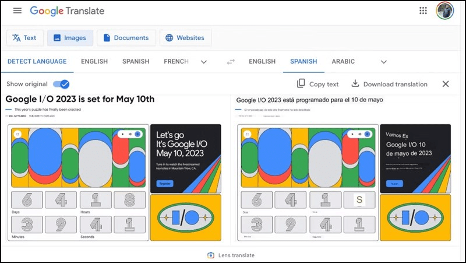Click the user profile avatar

coord(445,11)
